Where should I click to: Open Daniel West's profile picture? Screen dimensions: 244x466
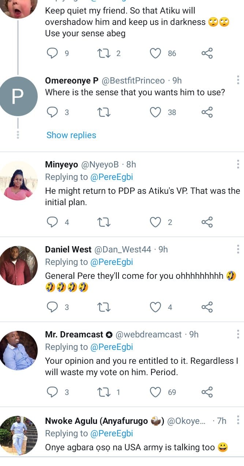pos(19,265)
